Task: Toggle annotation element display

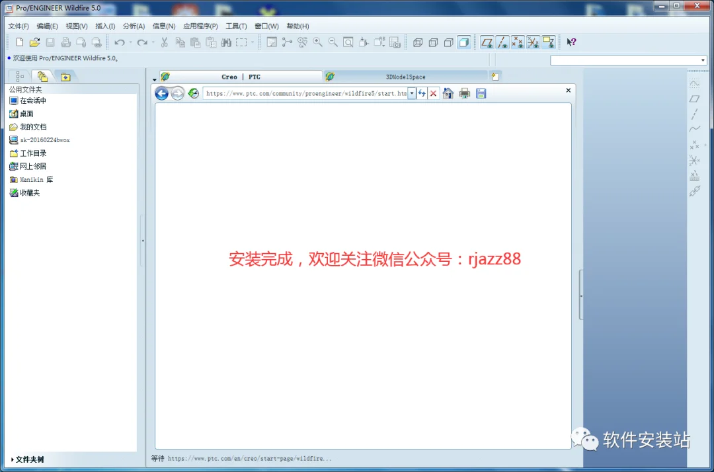Action: point(549,42)
